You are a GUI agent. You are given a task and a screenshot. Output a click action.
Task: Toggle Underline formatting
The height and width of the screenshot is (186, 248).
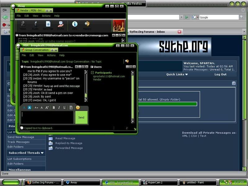point(64,108)
